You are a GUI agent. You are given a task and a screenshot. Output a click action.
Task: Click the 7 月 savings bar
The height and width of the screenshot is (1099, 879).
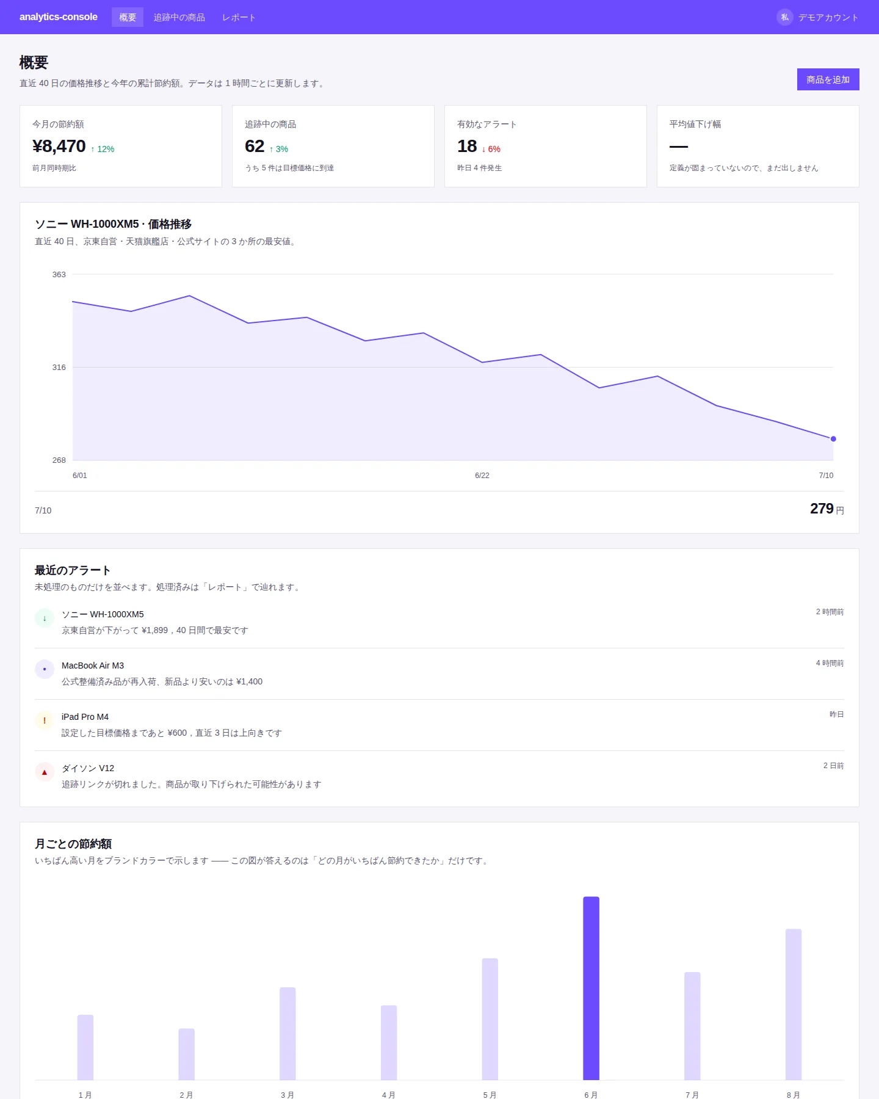[692, 1026]
